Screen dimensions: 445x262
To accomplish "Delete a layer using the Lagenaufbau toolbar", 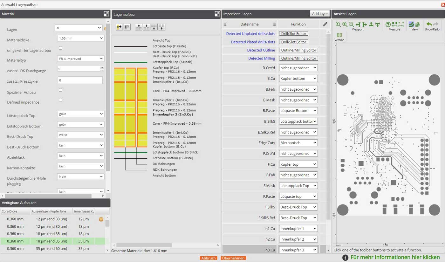I will coord(127,27).
